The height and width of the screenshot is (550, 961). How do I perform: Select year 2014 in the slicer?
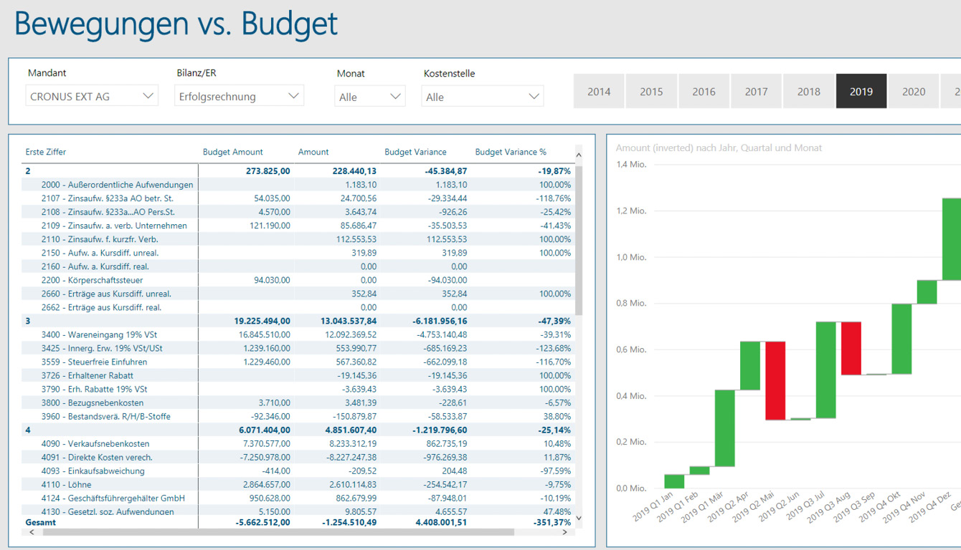599,92
